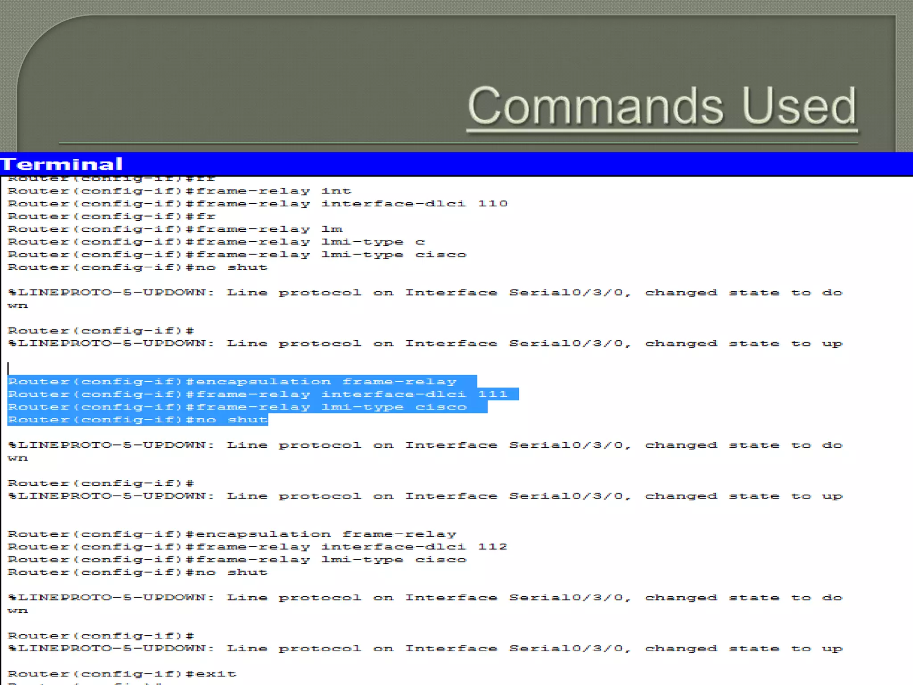Screen dimensions: 913x685
Task: Click the 'Router(config-if)#exit' command line
Action: pyautogui.click(x=121, y=674)
